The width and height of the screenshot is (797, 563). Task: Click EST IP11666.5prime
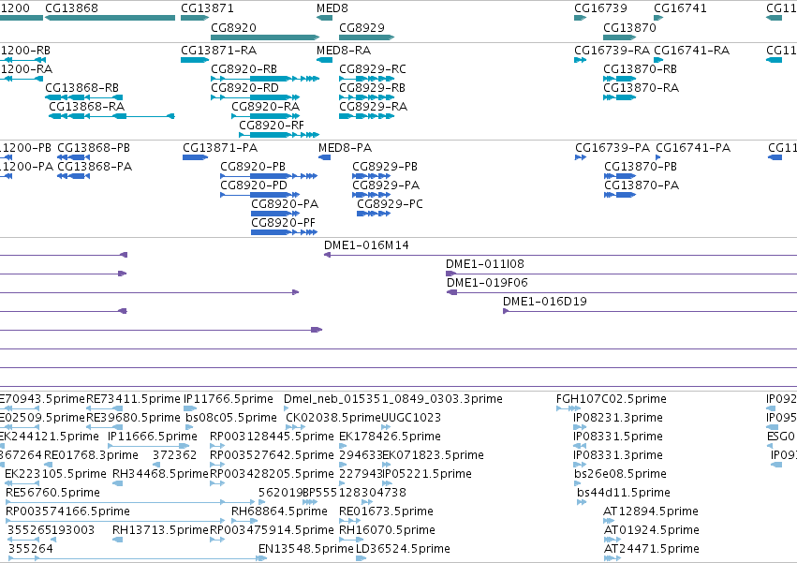tap(153, 437)
